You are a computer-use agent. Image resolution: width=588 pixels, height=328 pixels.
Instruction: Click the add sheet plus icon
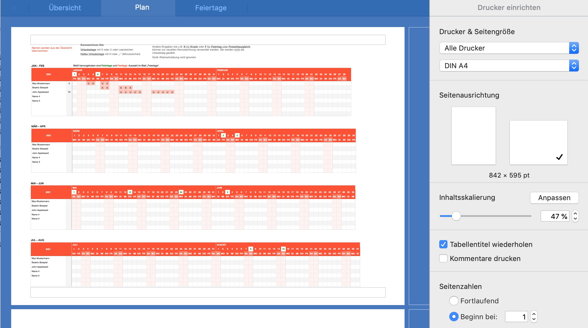coord(14,8)
